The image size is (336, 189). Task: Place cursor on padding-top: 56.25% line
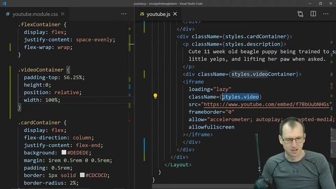(54, 77)
